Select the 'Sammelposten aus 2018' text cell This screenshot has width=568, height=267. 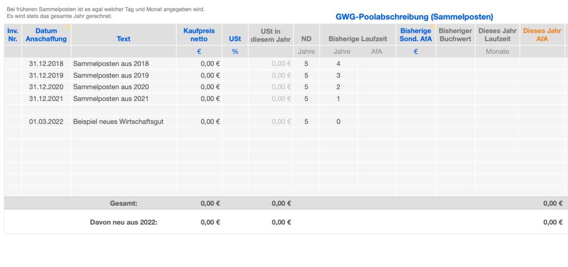[x=105, y=63]
